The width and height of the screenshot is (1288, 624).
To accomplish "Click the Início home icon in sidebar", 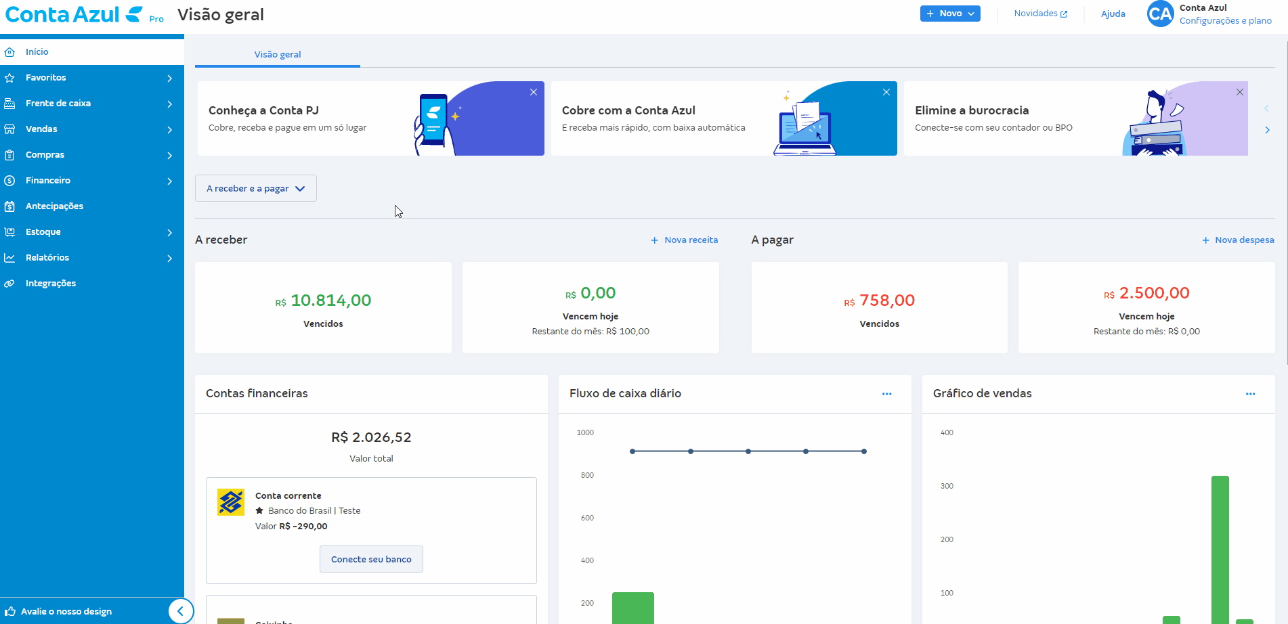I will tap(9, 52).
